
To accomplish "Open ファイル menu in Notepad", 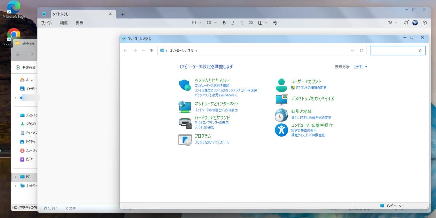I will pyautogui.click(x=47, y=23).
